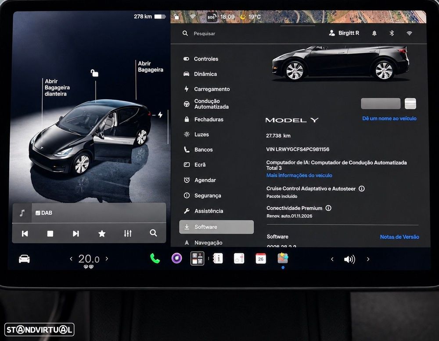Open the audio equalizer settings
The height and width of the screenshot is (341, 439).
(128, 233)
